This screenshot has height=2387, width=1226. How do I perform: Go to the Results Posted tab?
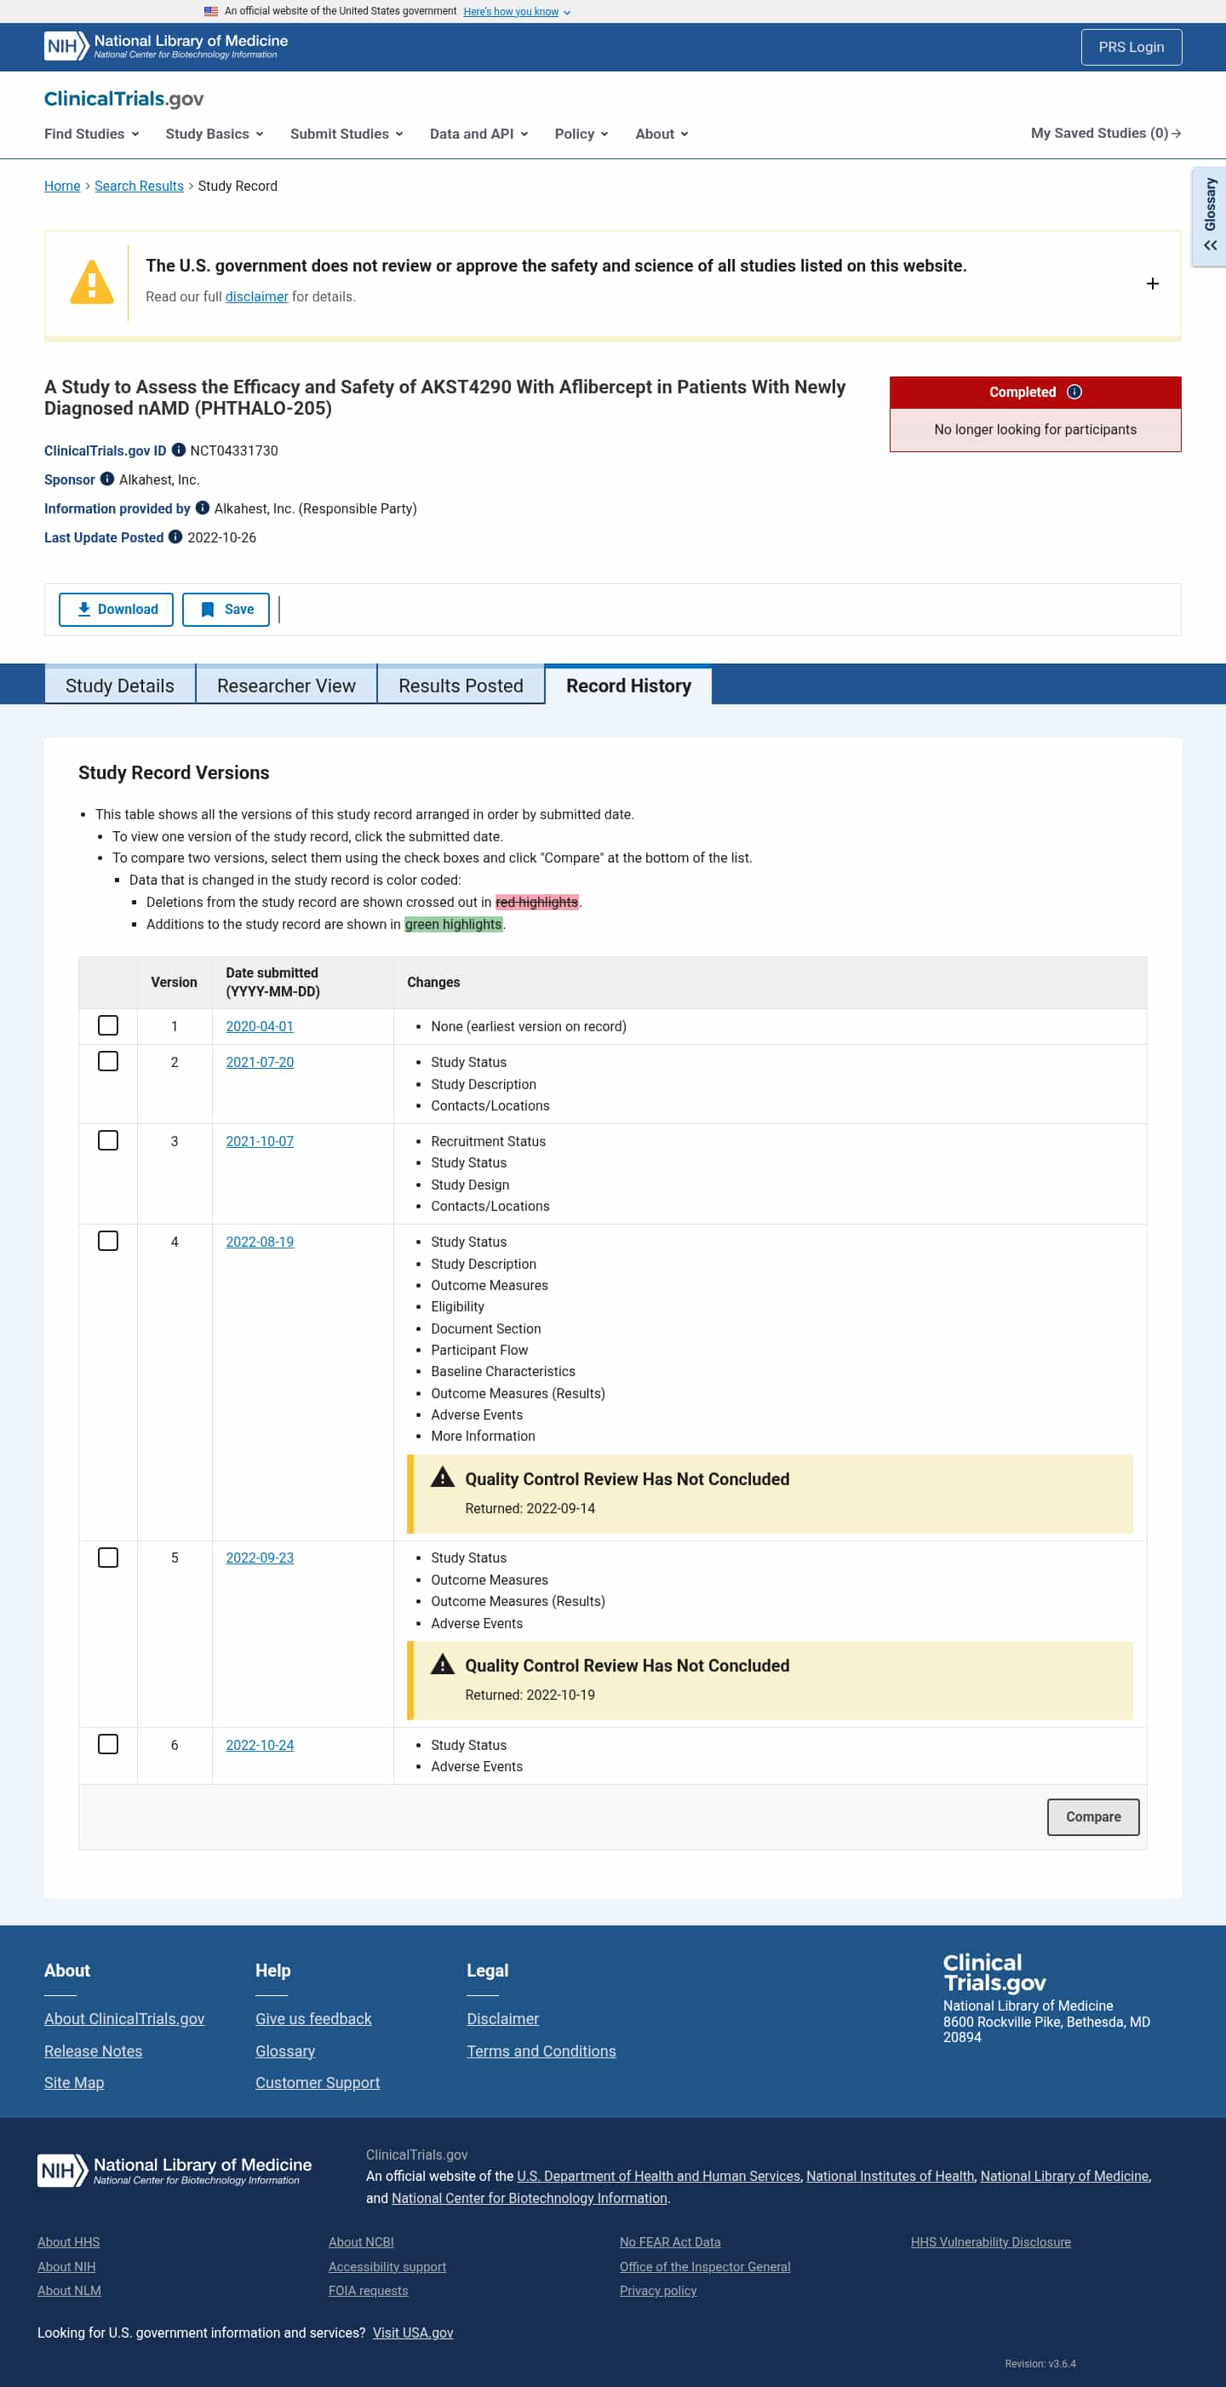461,686
